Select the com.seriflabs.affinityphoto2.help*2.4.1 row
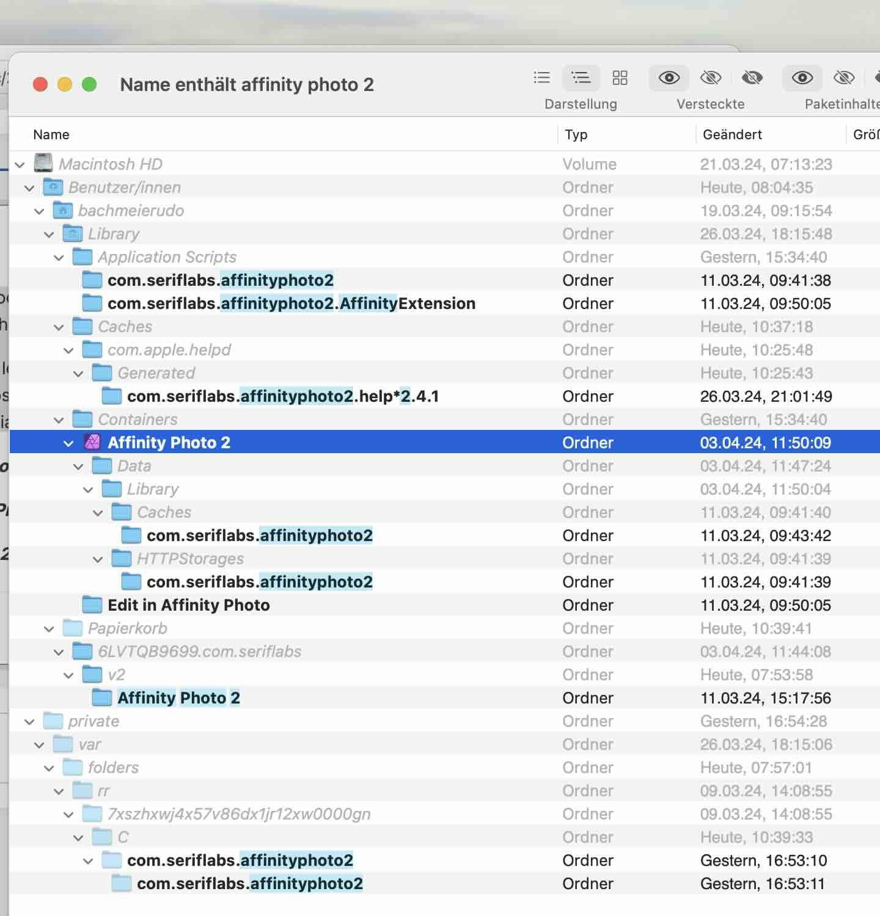 [444, 396]
